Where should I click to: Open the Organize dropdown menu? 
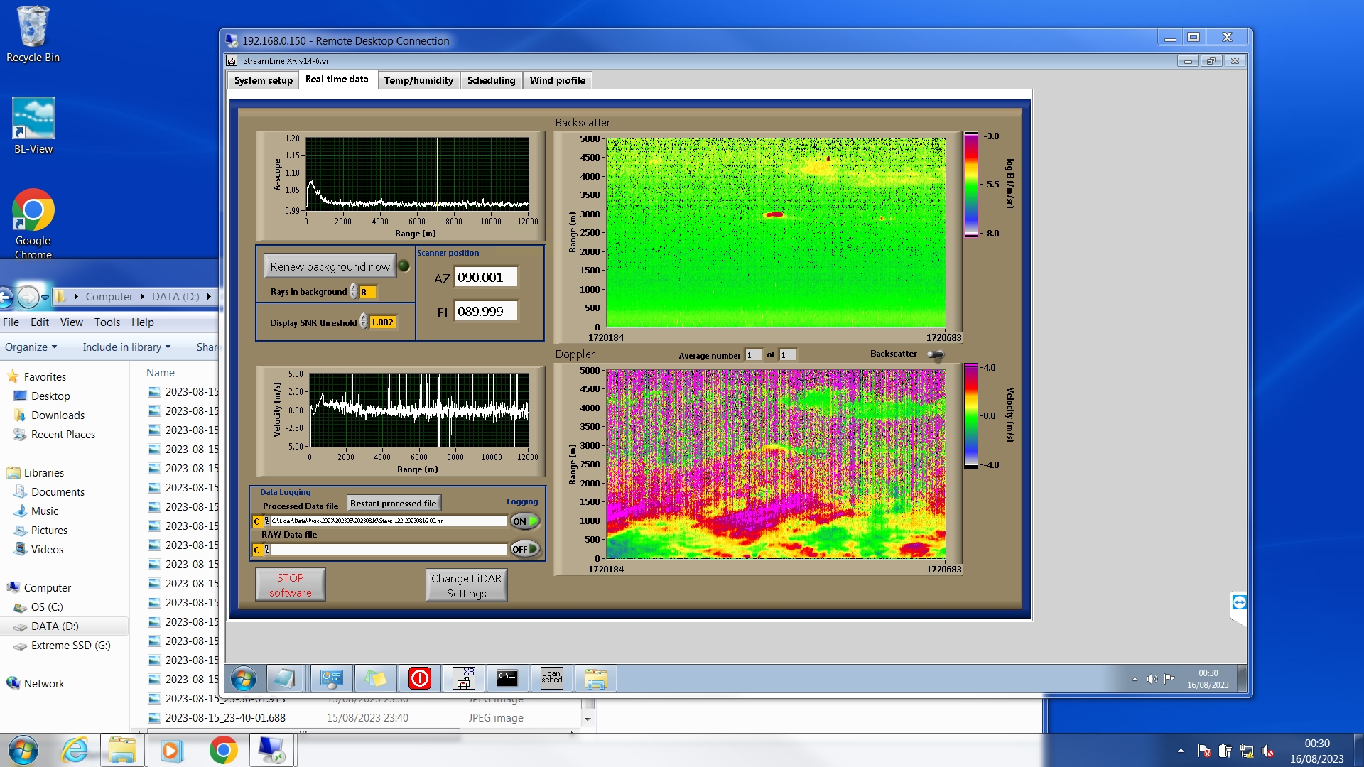(x=31, y=347)
